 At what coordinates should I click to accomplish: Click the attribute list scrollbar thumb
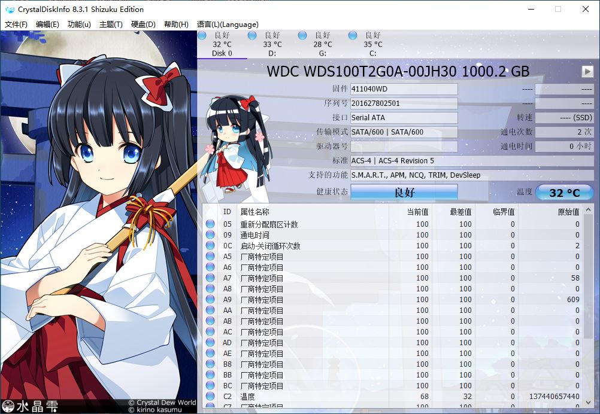(x=589, y=277)
